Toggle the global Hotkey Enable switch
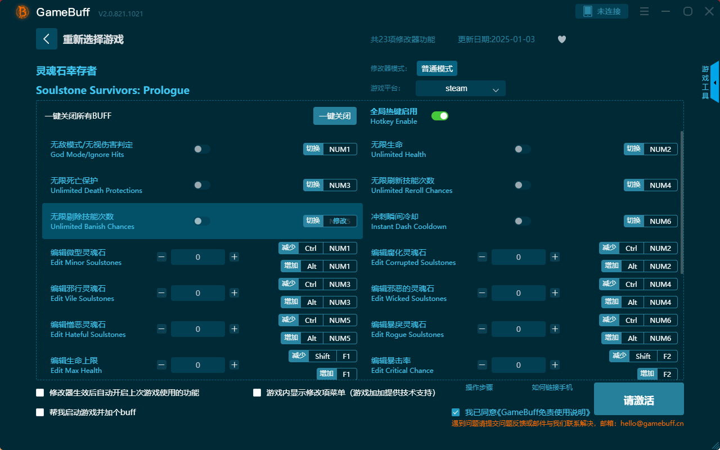 pos(440,116)
